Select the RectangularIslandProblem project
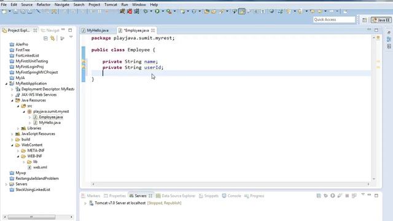The image size is (393, 221). (x=34, y=179)
